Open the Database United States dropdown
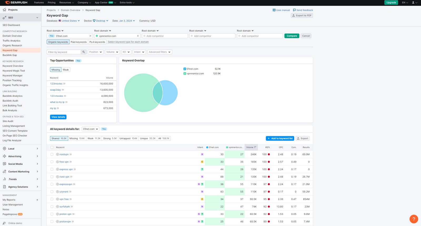 click(69, 21)
